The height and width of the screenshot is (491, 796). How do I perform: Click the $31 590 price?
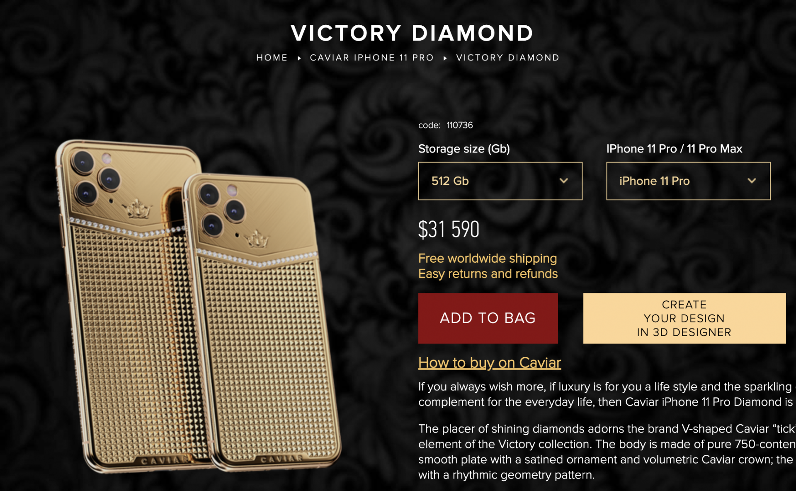pos(449,230)
